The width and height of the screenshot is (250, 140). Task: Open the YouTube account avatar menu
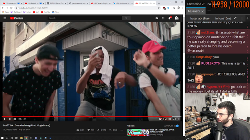point(177,18)
